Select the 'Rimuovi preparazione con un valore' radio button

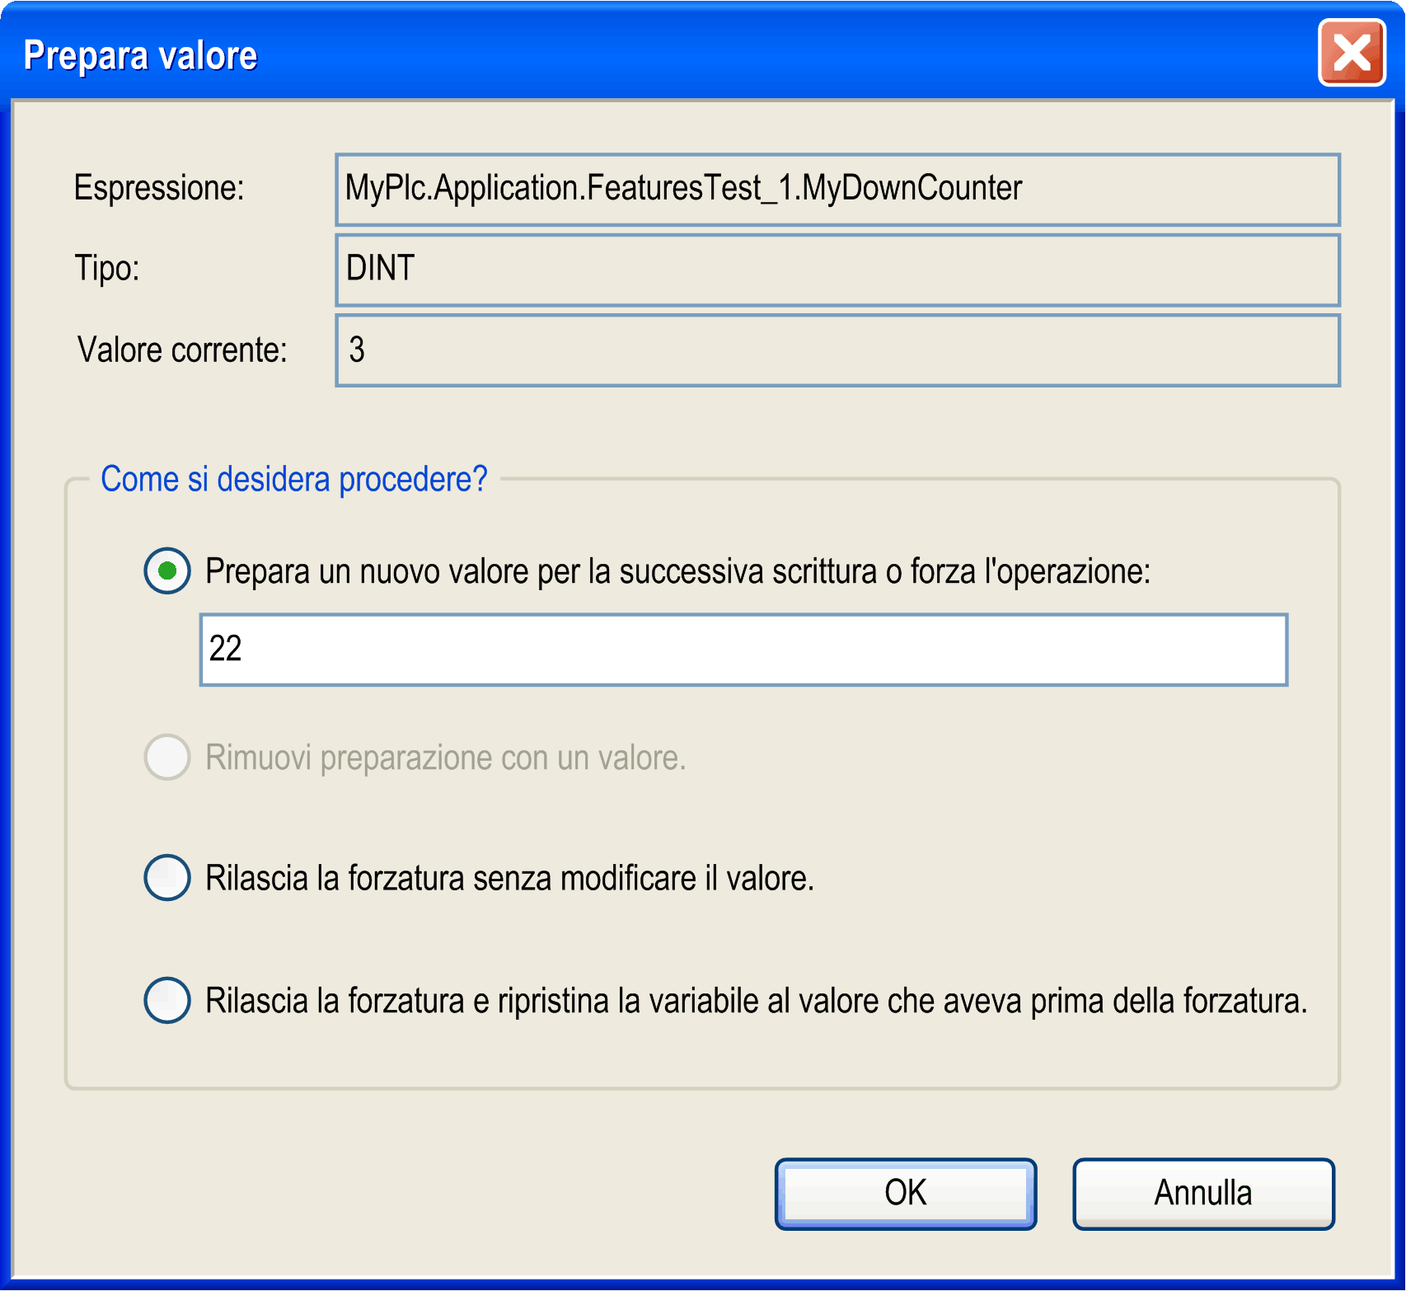pyautogui.click(x=167, y=757)
